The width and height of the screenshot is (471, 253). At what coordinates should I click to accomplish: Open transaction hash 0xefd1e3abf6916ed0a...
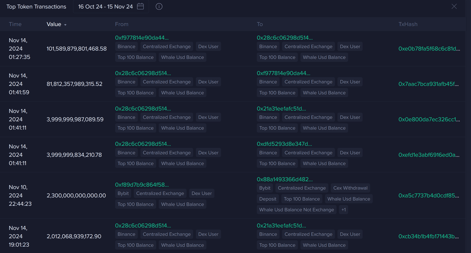point(429,155)
